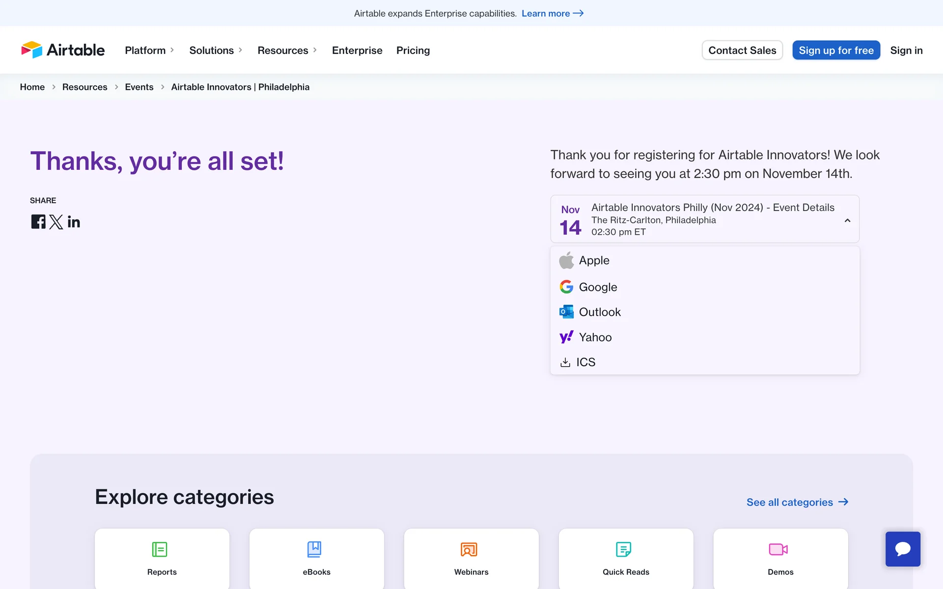The width and height of the screenshot is (943, 589).
Task: Click Sign up for free button
Action: tap(836, 51)
